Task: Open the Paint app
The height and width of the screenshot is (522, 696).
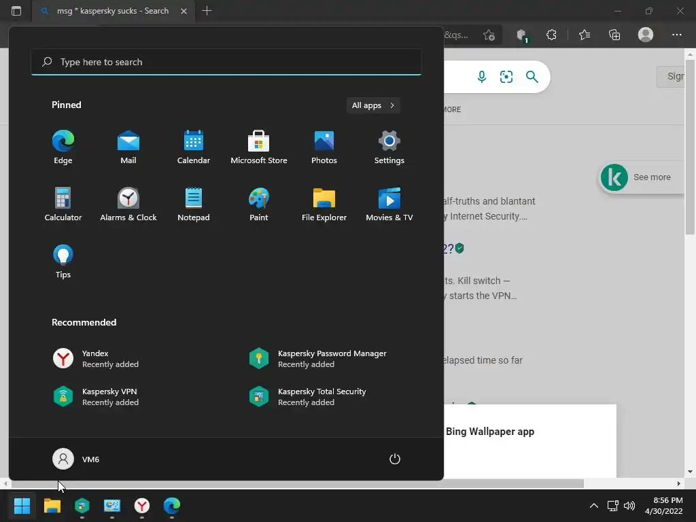Action: click(x=259, y=205)
